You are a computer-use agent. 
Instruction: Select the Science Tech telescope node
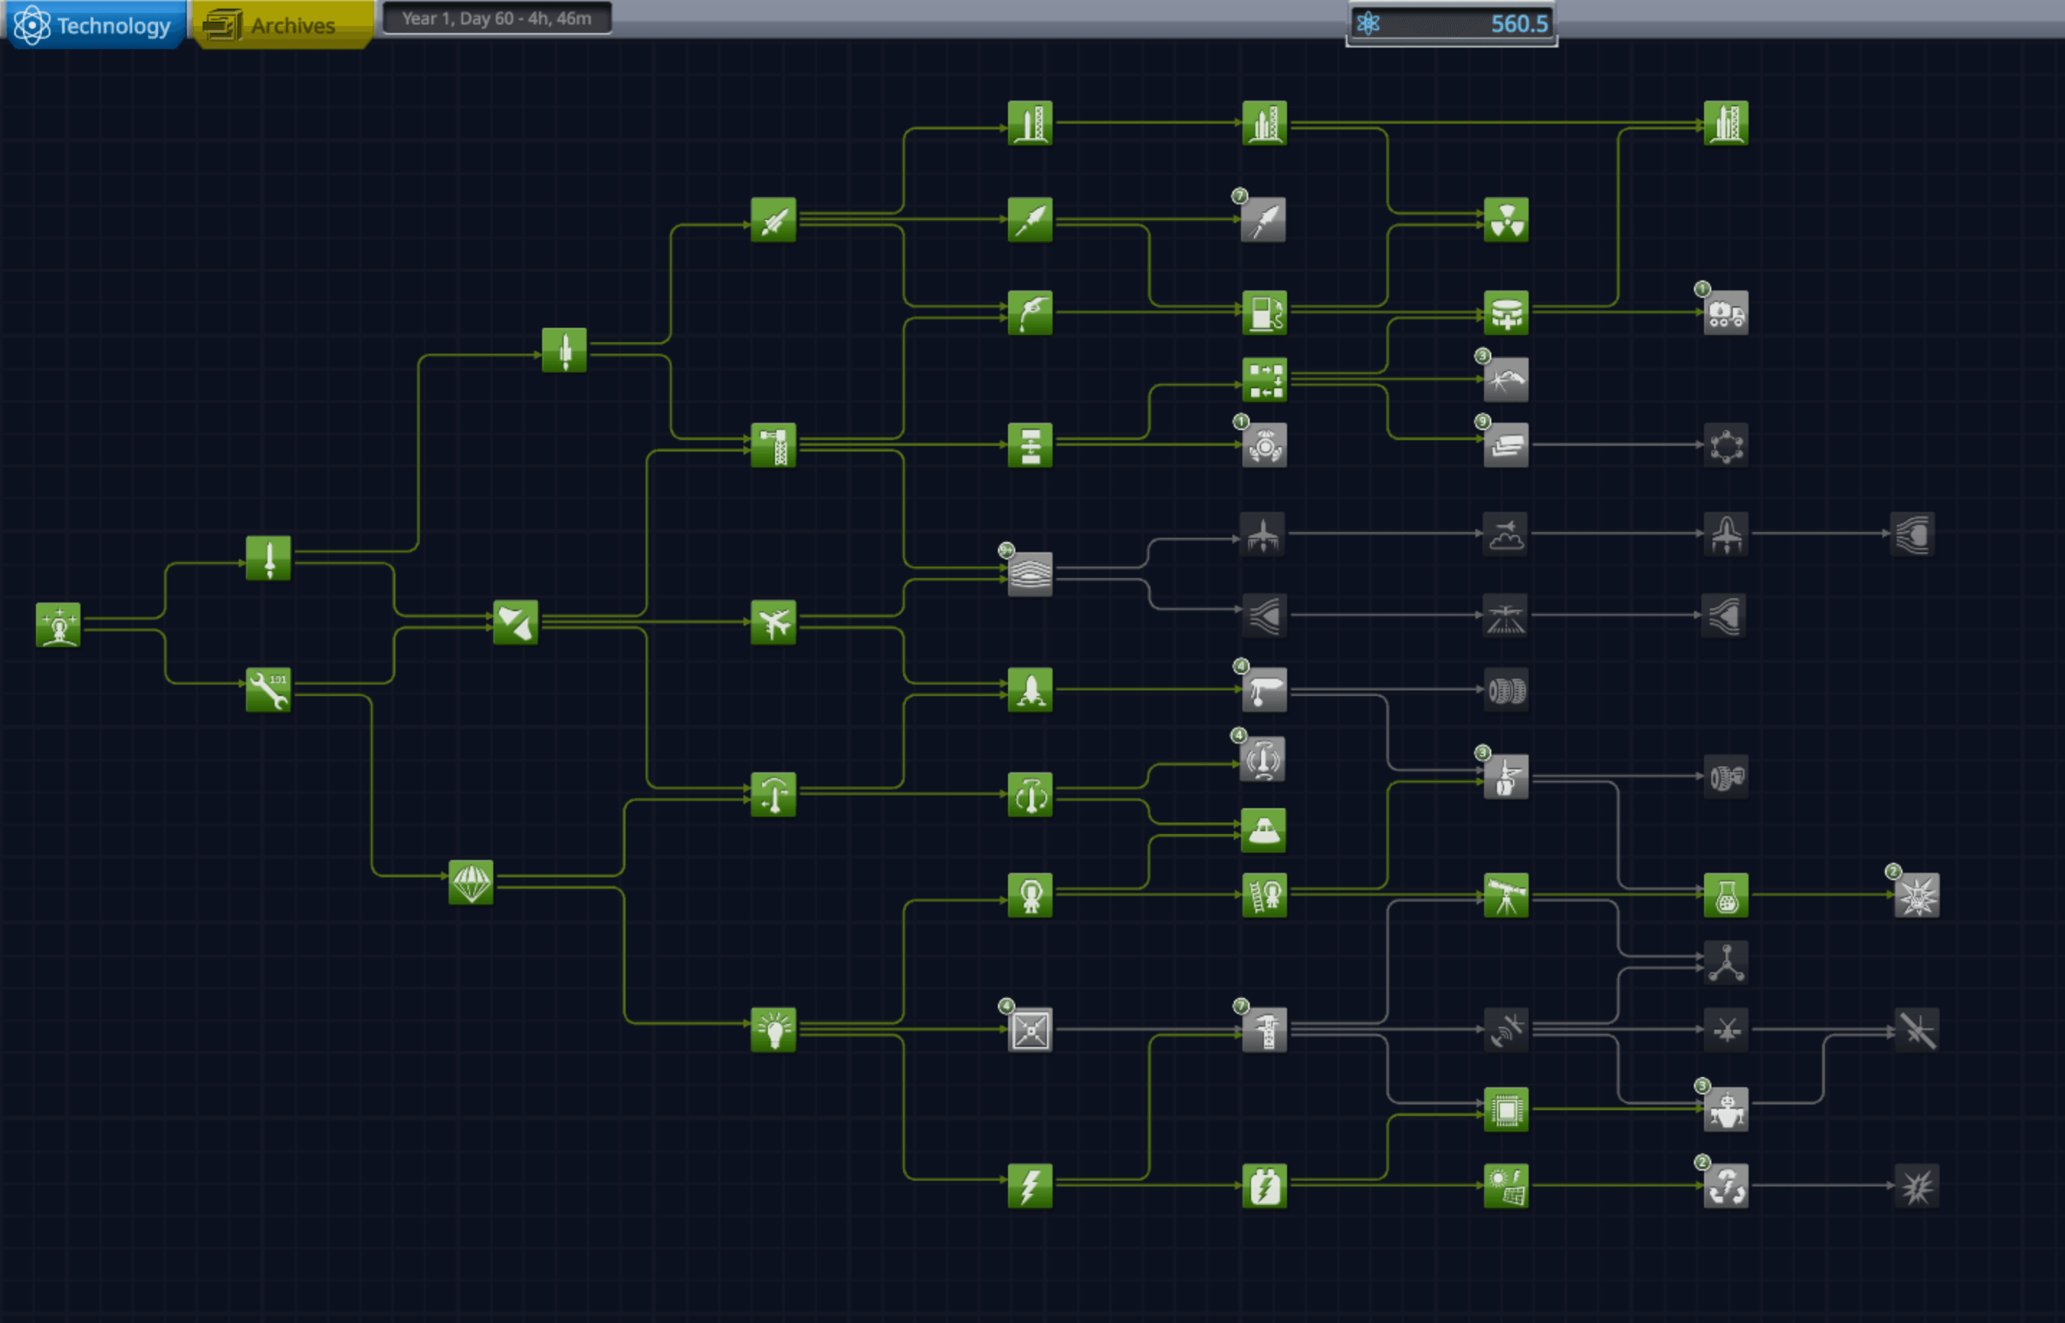click(1506, 895)
